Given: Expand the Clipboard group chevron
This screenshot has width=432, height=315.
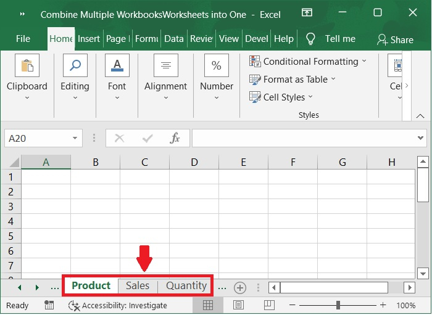Looking at the screenshot, I should 27,97.
